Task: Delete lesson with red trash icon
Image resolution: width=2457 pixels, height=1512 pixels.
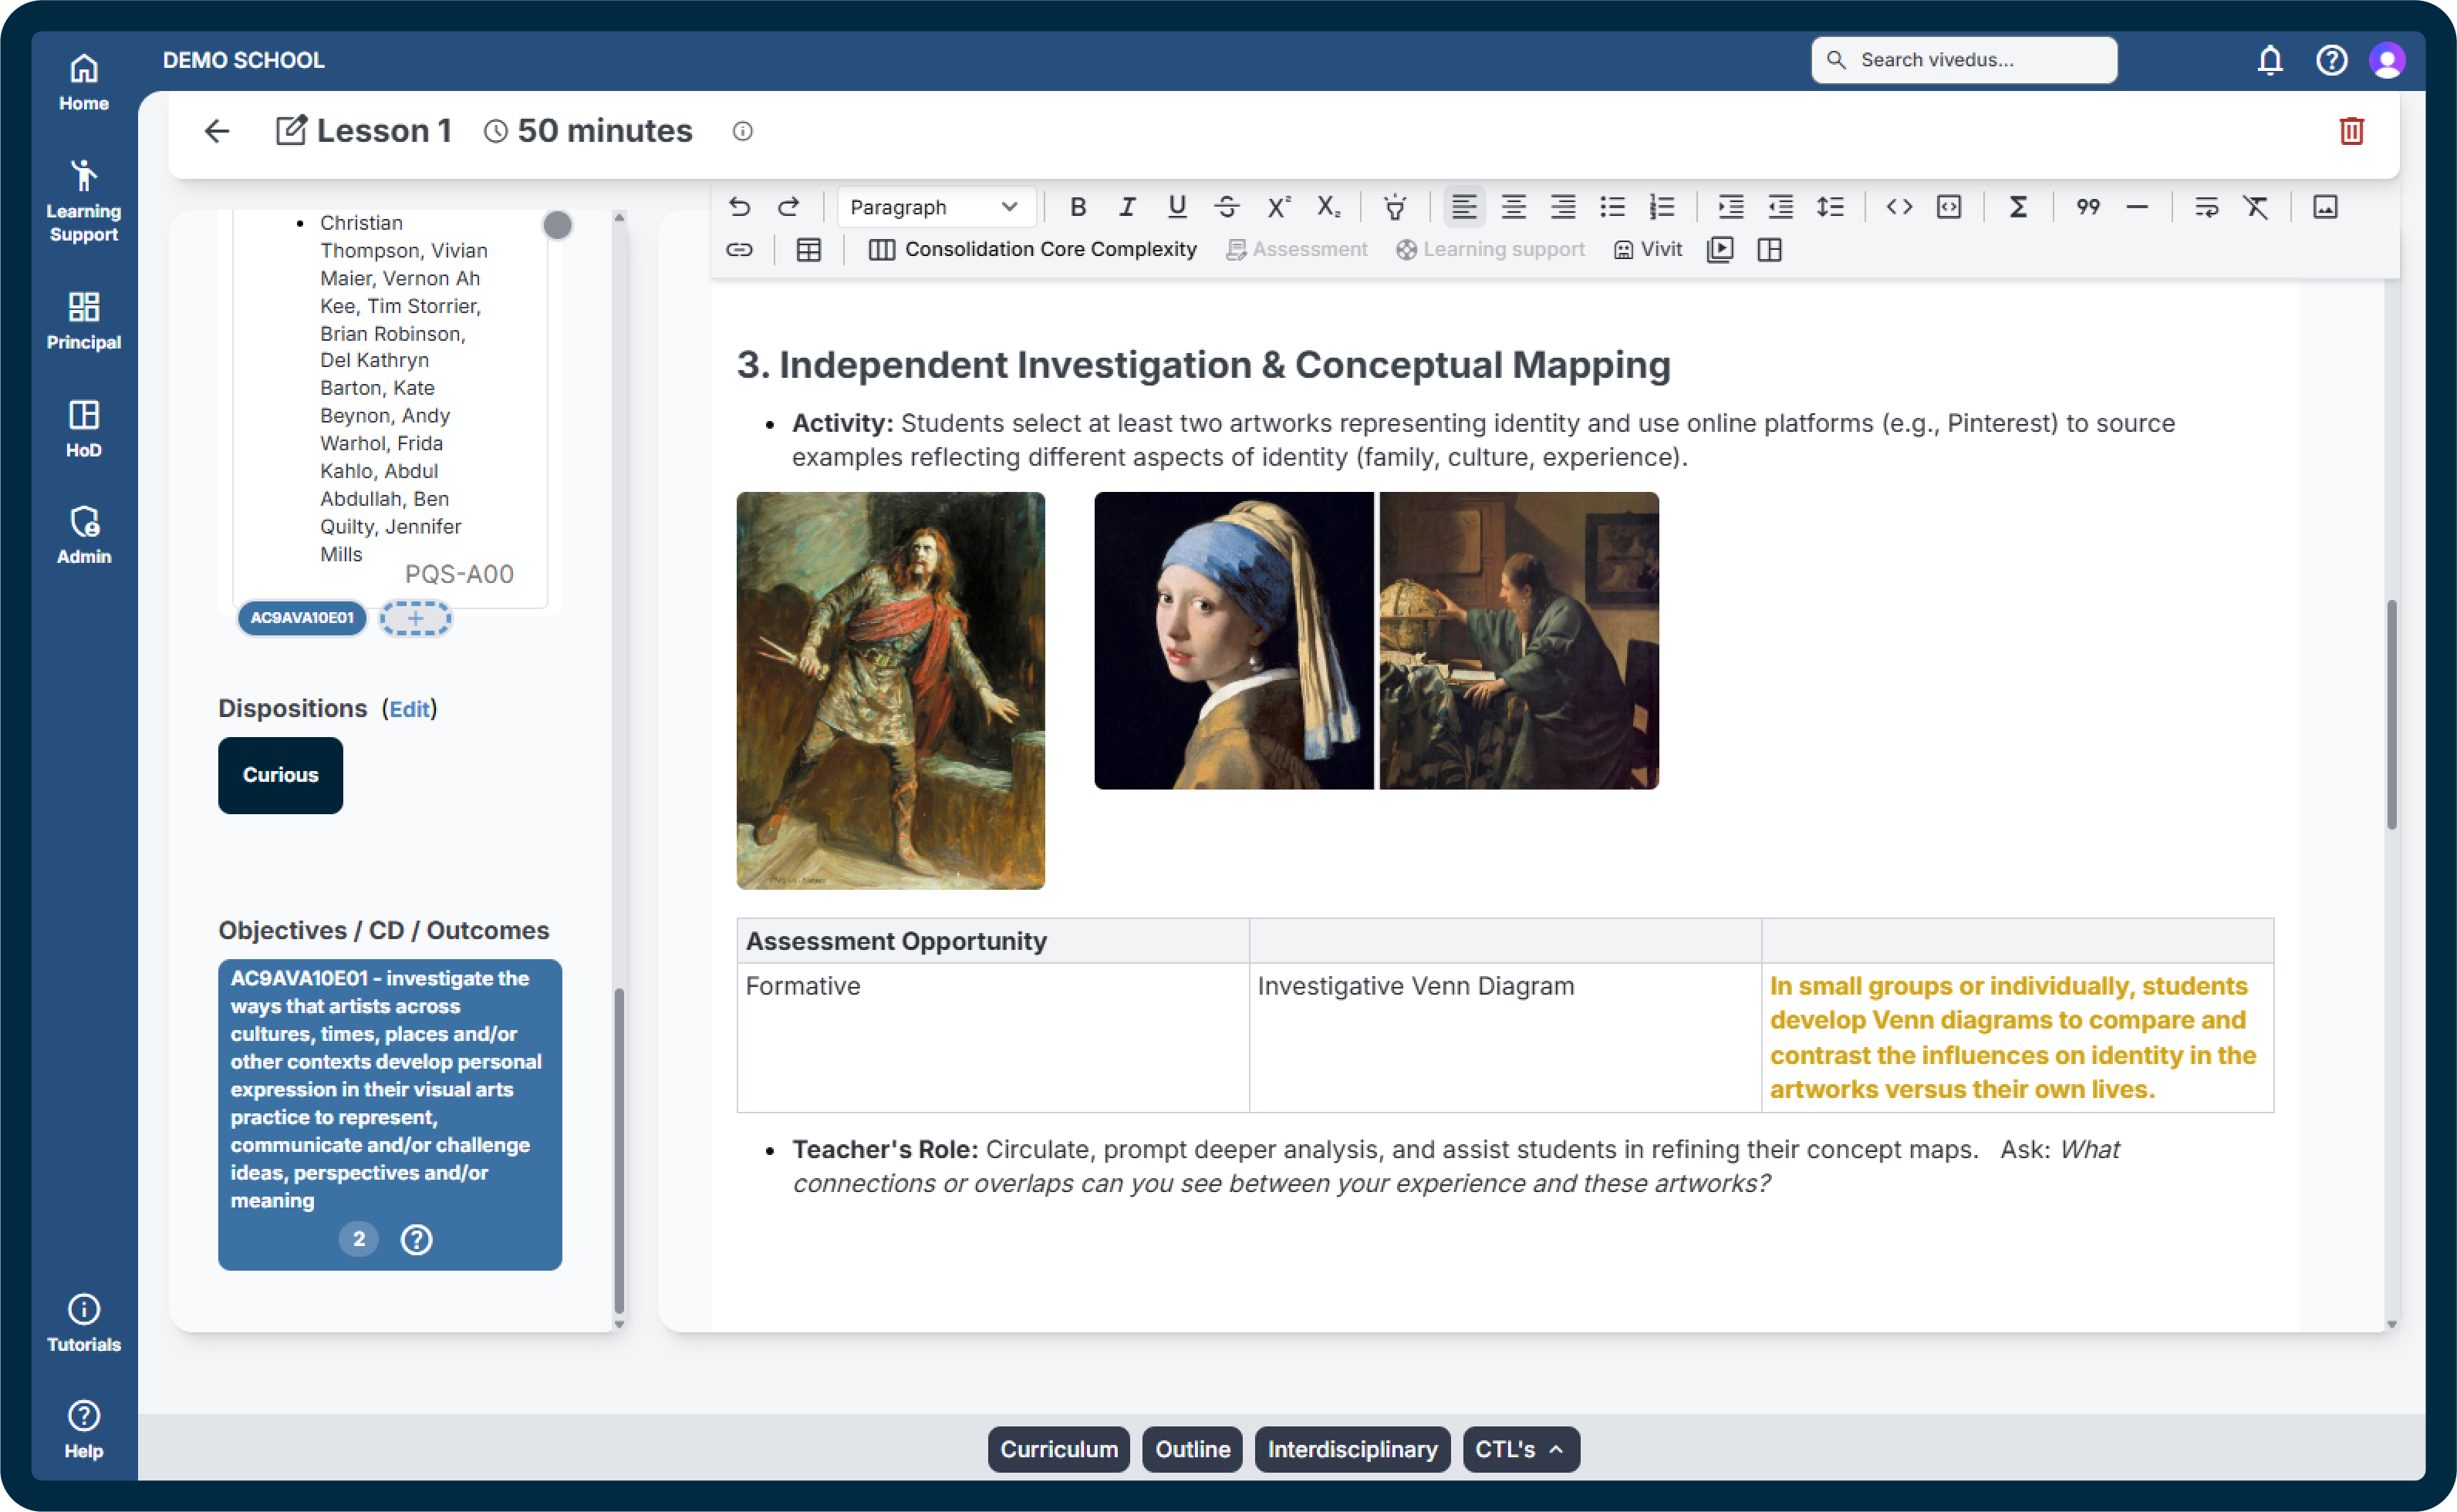Action: pos(2351,131)
